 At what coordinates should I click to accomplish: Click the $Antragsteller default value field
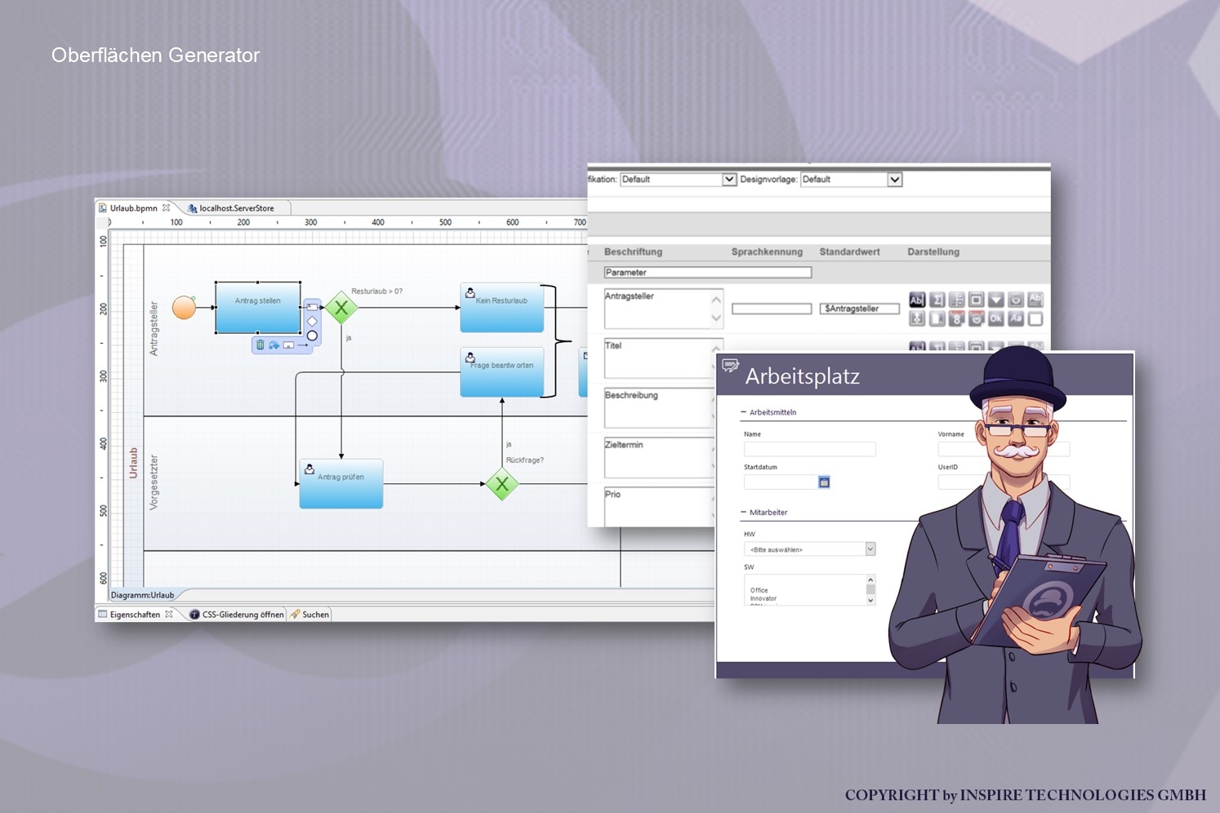pos(859,309)
